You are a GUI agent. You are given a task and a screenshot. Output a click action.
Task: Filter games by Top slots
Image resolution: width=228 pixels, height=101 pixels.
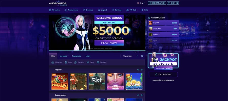coord(79,62)
